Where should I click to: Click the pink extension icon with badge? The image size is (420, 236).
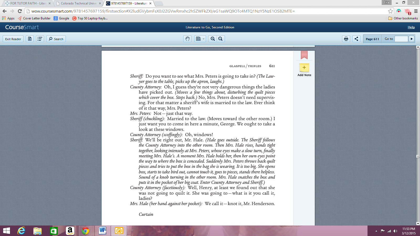[407, 11]
